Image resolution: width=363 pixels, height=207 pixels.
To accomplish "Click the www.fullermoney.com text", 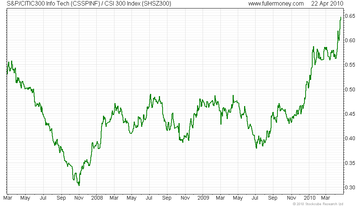I will 276,3.
